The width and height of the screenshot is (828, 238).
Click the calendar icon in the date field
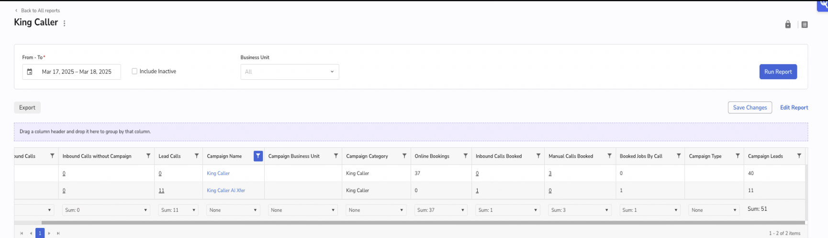pos(30,72)
